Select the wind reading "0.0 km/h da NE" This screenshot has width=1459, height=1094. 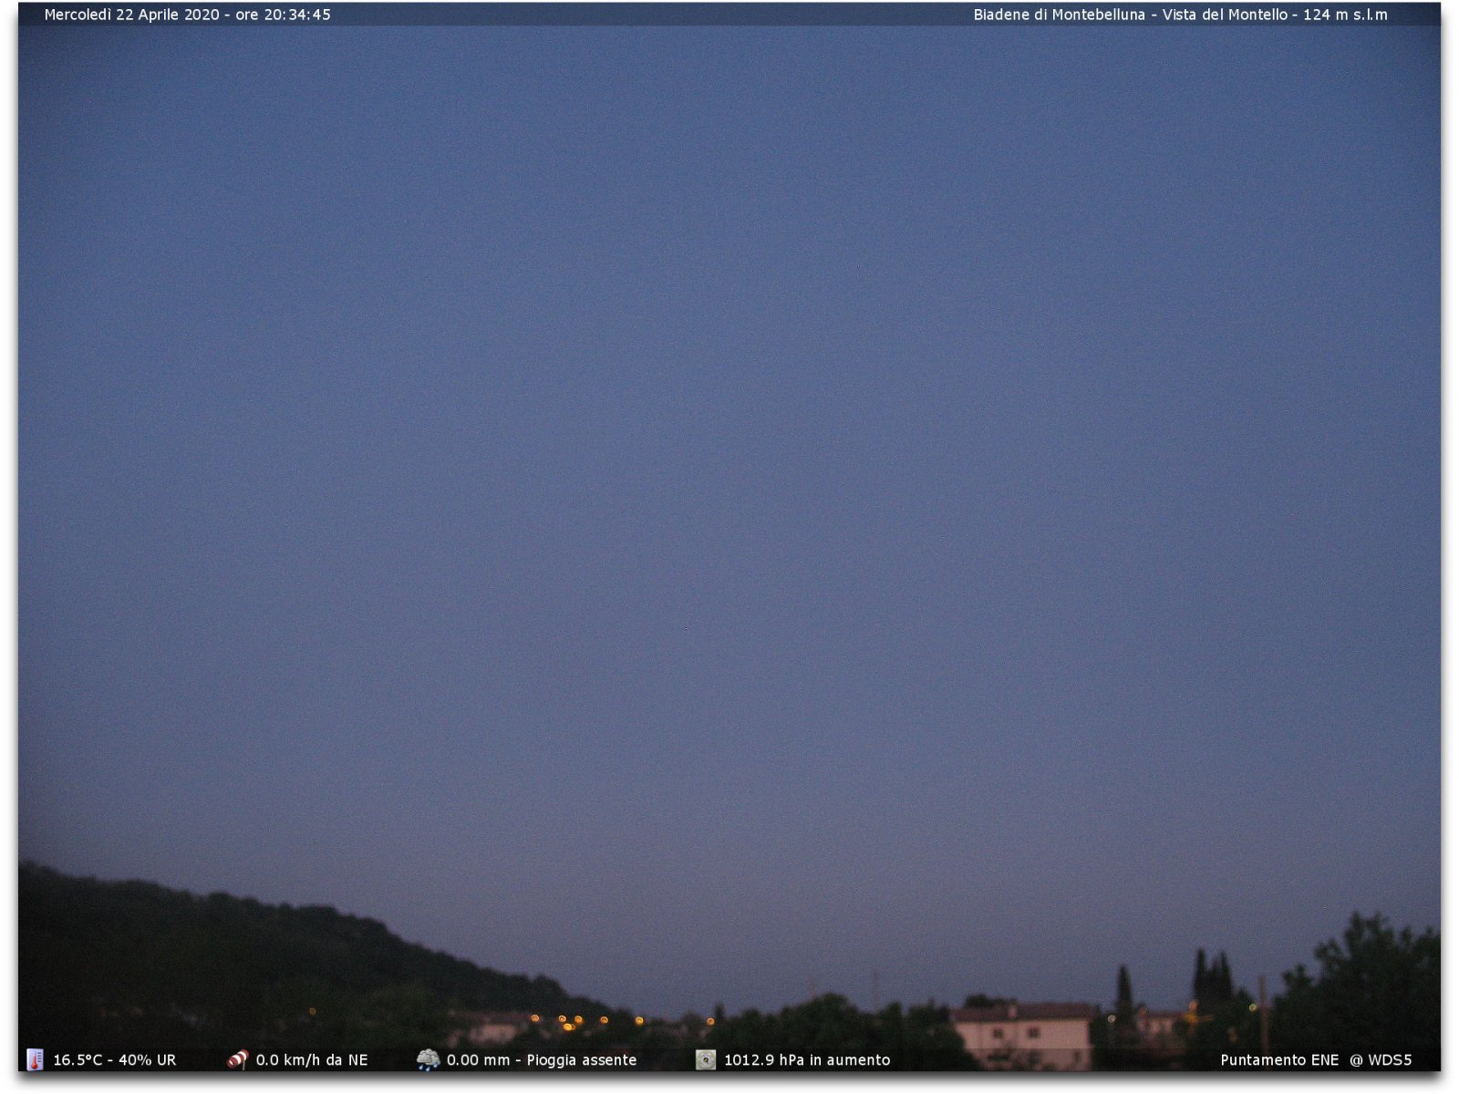pos(312,1060)
